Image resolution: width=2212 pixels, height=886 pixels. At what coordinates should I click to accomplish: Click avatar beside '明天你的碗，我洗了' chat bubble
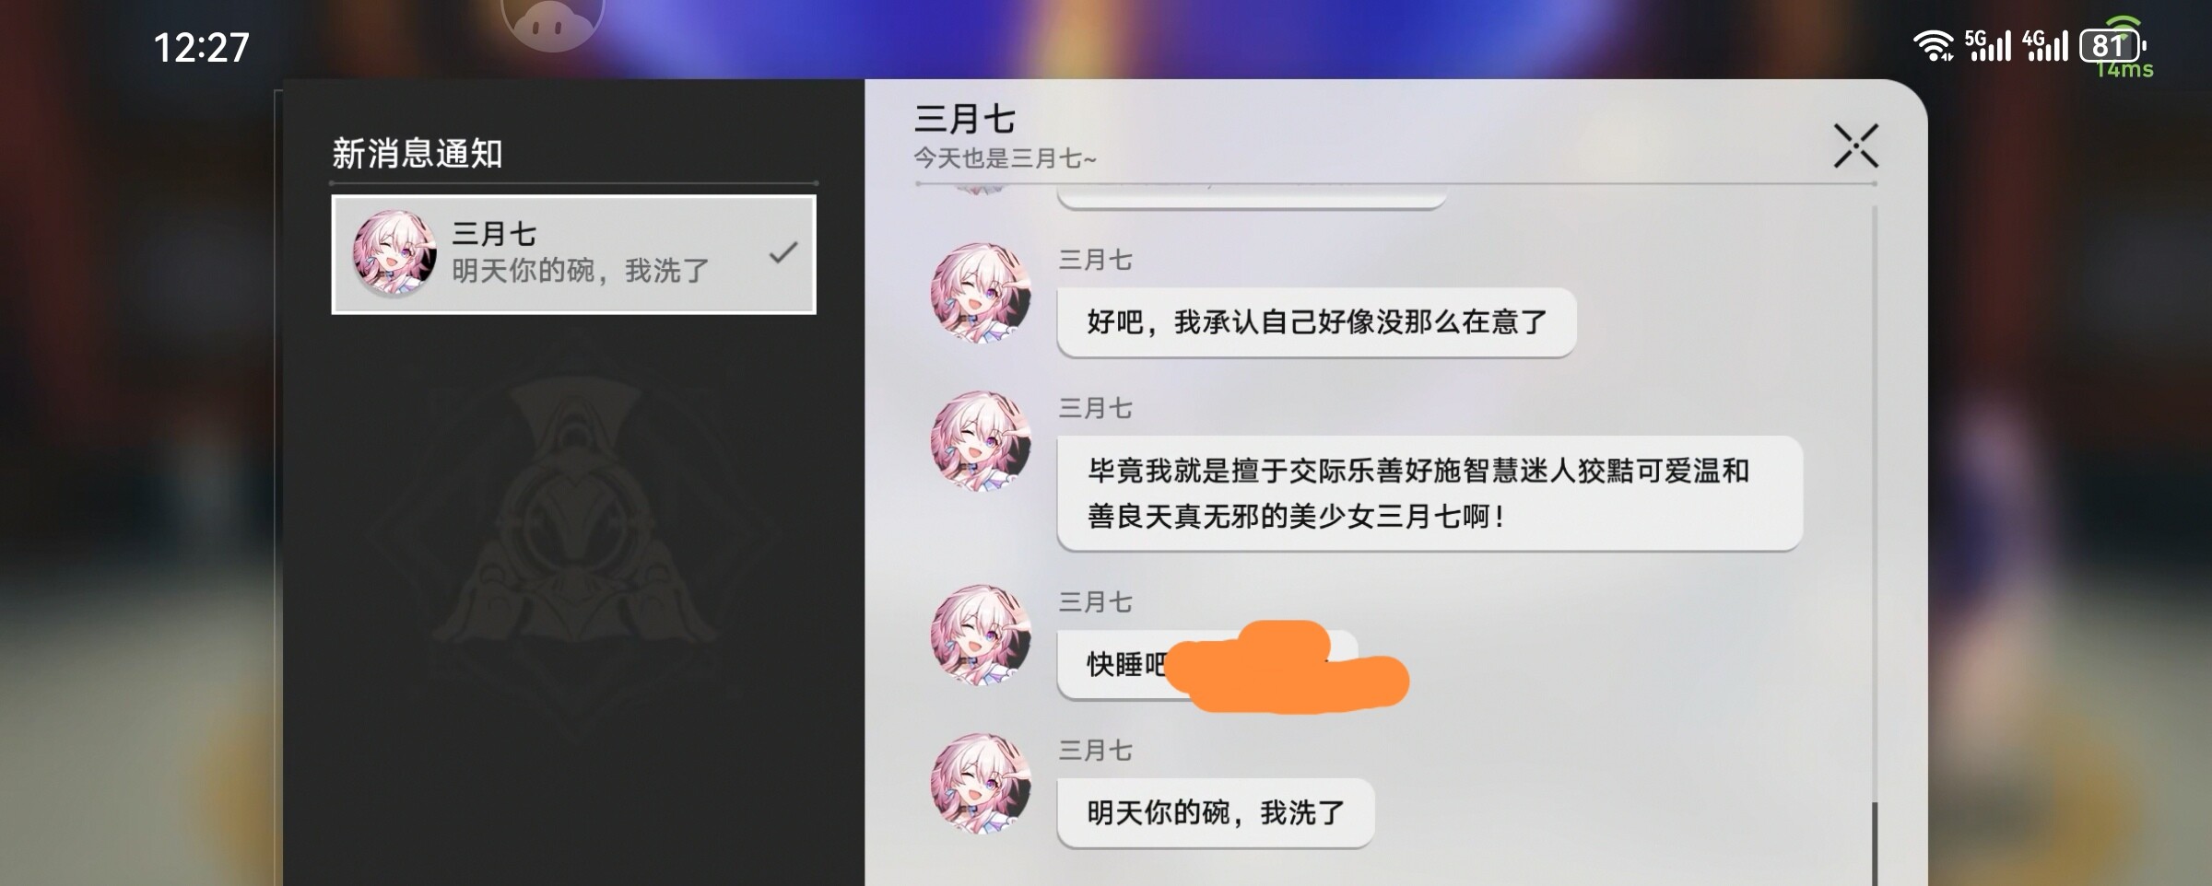pos(980,783)
